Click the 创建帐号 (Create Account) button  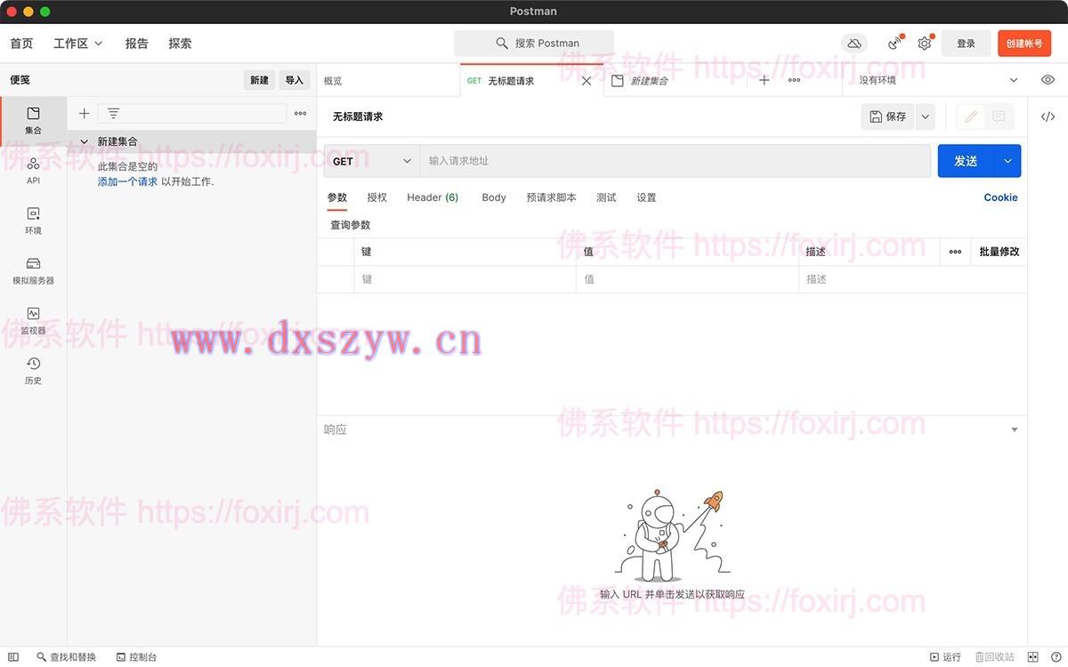pyautogui.click(x=1024, y=44)
